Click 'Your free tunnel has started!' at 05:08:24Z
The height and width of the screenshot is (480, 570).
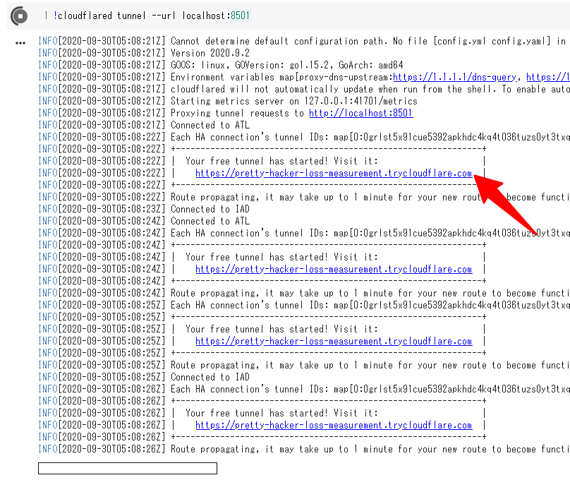(x=281, y=257)
